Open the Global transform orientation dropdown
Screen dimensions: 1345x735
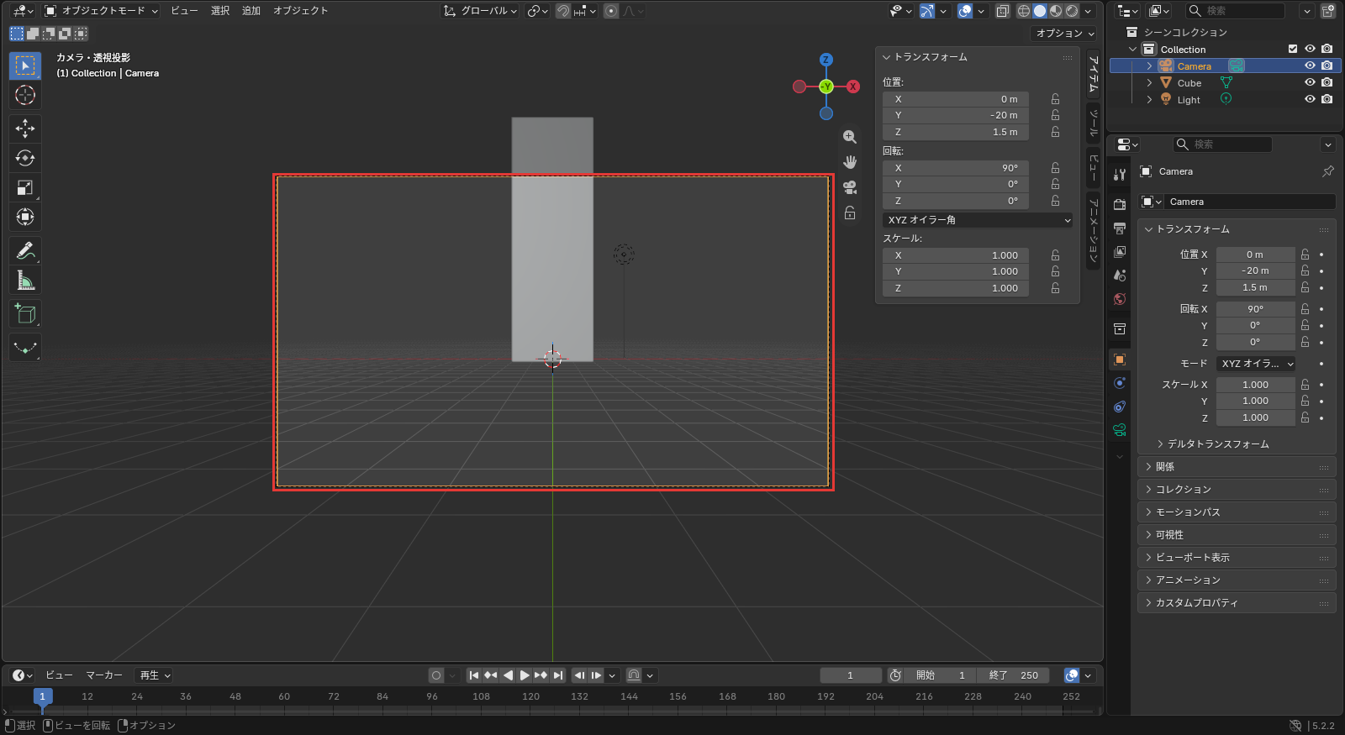[x=481, y=11]
